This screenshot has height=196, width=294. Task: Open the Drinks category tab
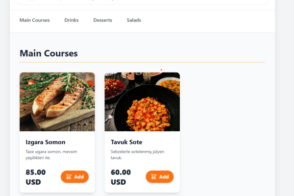point(72,20)
